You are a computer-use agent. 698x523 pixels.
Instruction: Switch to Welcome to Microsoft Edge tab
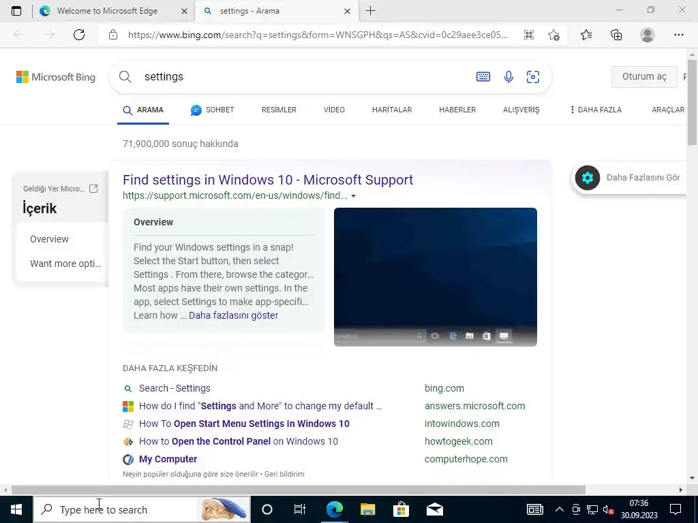[107, 11]
